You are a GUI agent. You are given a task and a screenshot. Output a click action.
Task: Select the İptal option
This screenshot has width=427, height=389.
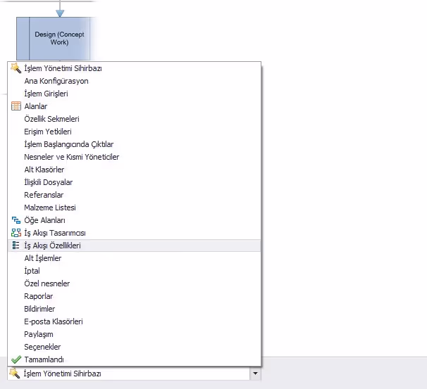[x=135, y=271]
